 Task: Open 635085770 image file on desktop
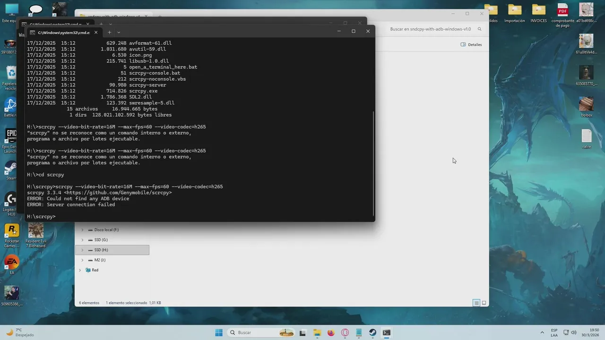tap(586, 76)
